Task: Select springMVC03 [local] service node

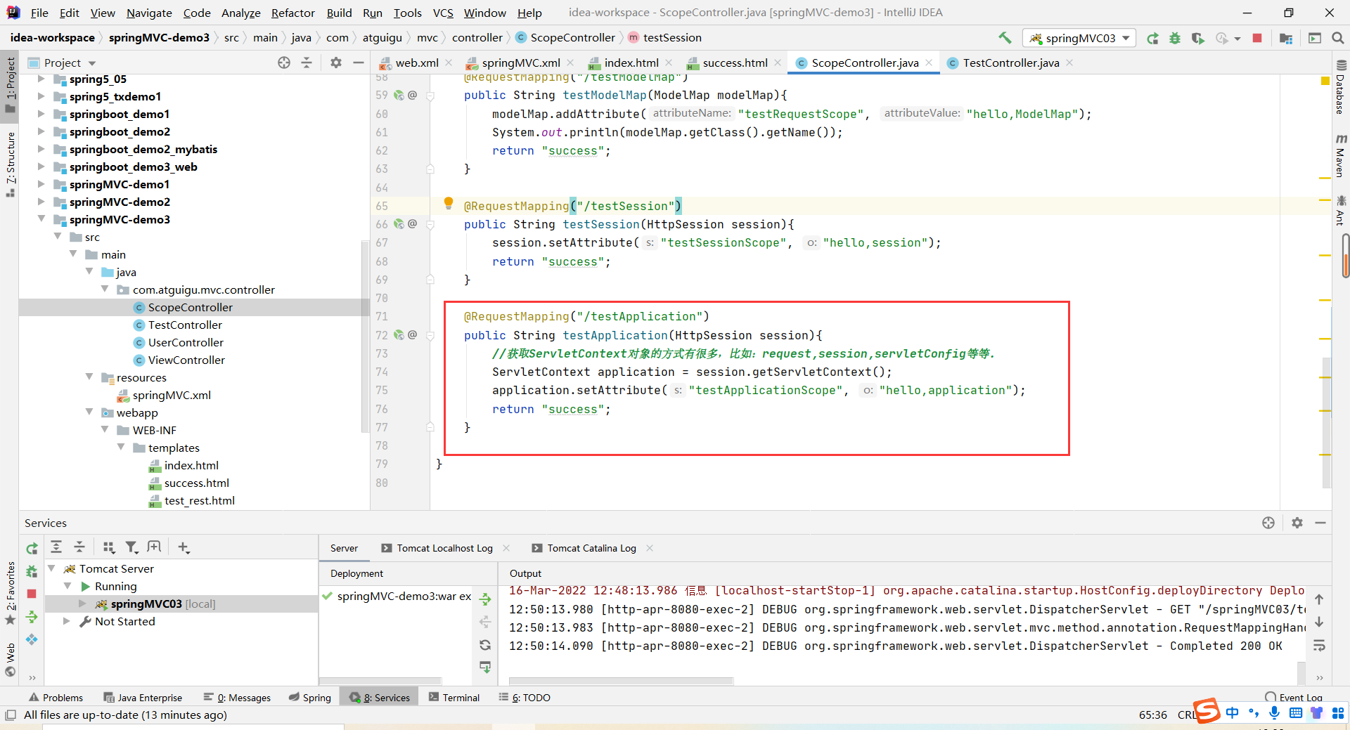Action: pyautogui.click(x=163, y=604)
